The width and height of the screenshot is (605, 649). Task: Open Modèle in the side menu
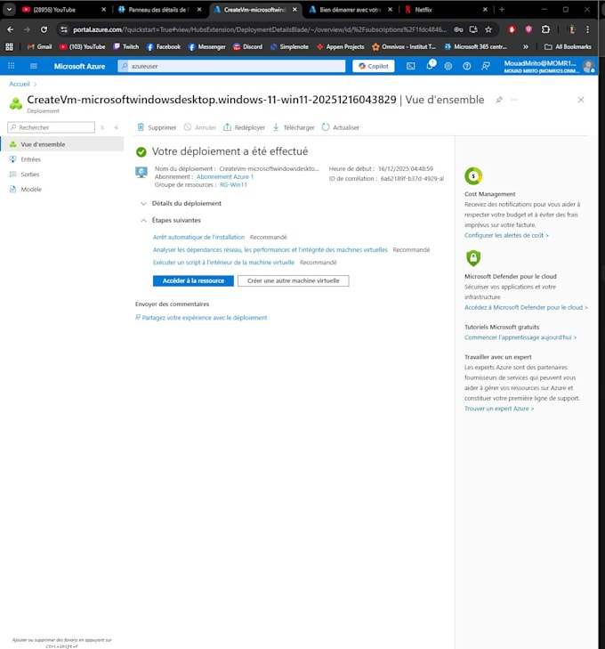coord(31,189)
